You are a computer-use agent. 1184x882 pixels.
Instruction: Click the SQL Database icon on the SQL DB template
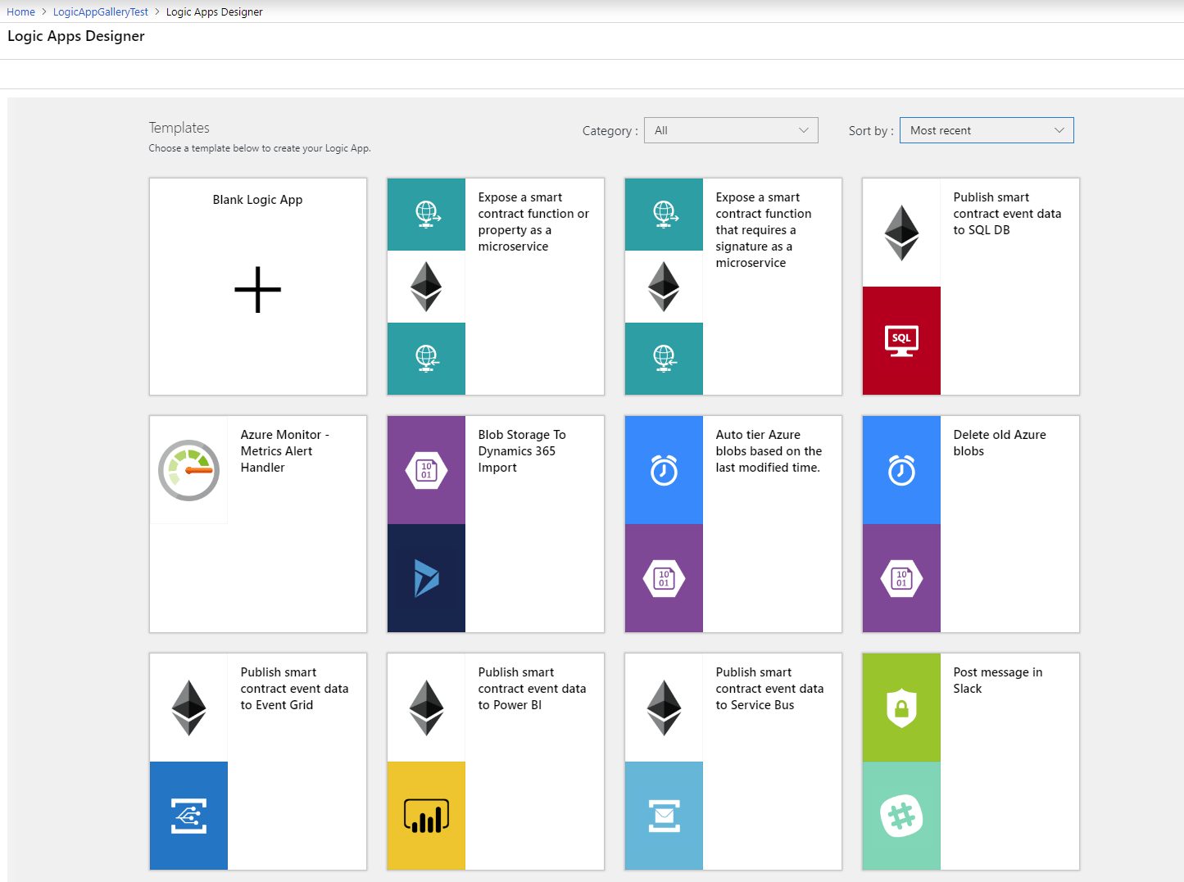[x=901, y=341]
